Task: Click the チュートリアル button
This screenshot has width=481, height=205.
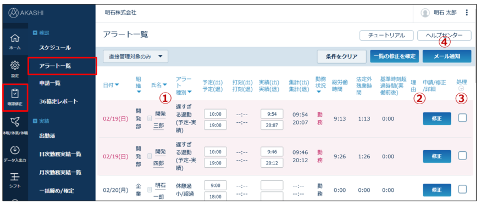Action: [386, 35]
